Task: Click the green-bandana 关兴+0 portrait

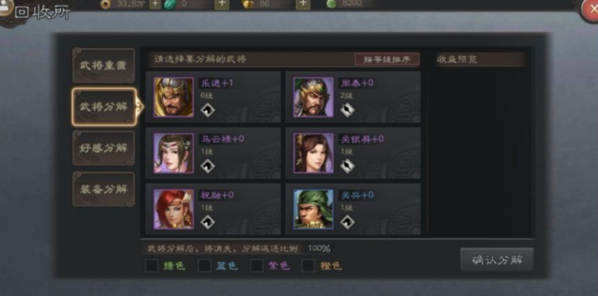Action: pyautogui.click(x=313, y=209)
